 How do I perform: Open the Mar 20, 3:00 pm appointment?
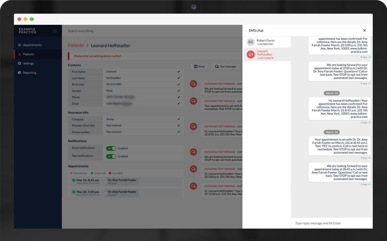click(x=126, y=193)
